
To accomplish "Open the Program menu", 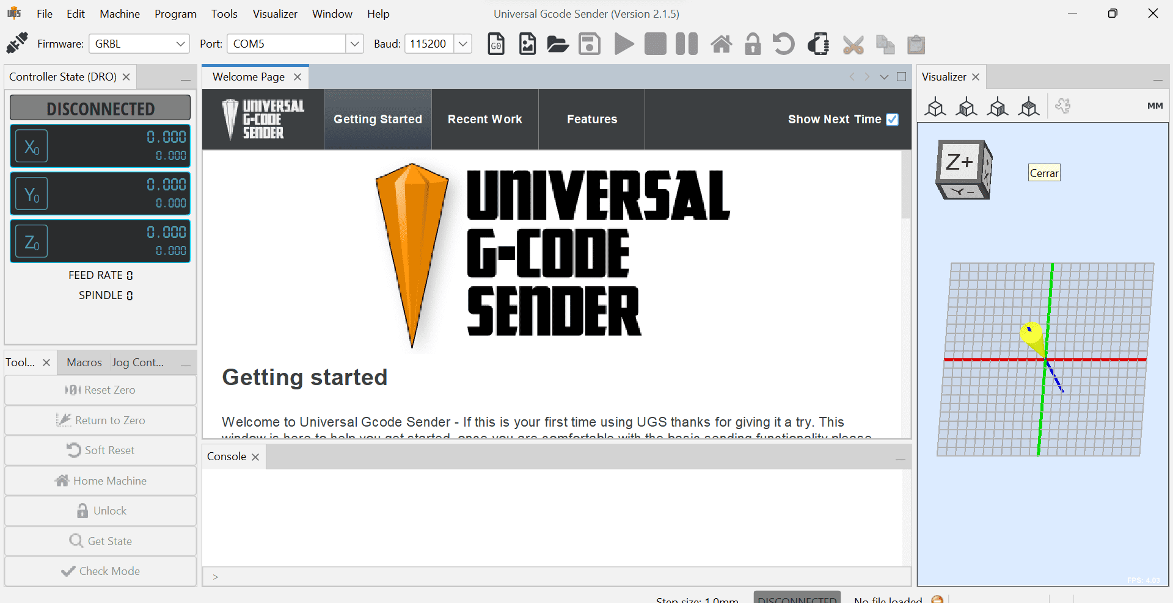I will click(175, 13).
